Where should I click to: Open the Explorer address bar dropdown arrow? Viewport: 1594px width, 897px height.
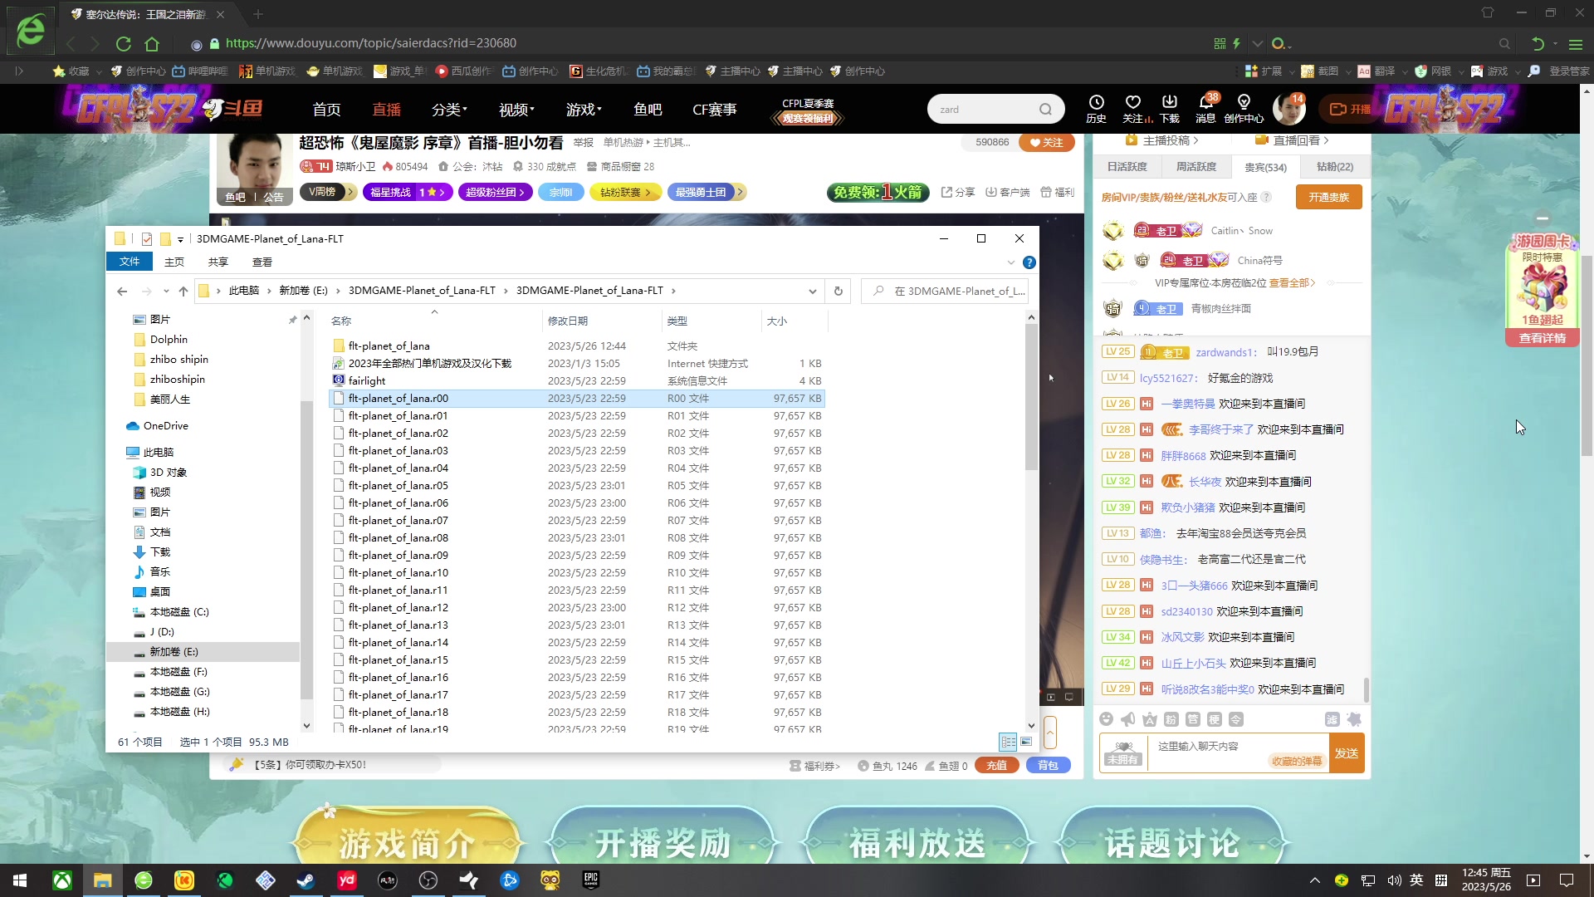click(x=813, y=291)
